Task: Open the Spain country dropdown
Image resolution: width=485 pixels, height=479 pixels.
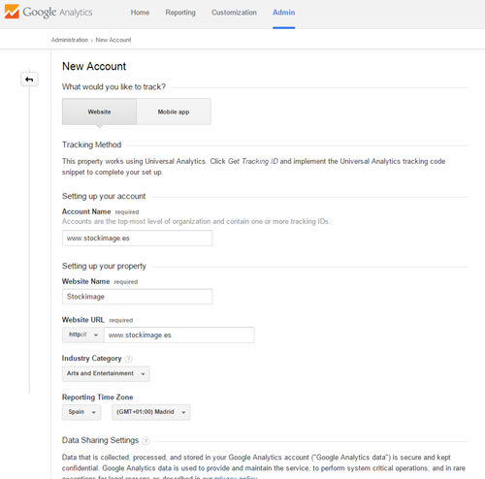Action: (81, 412)
